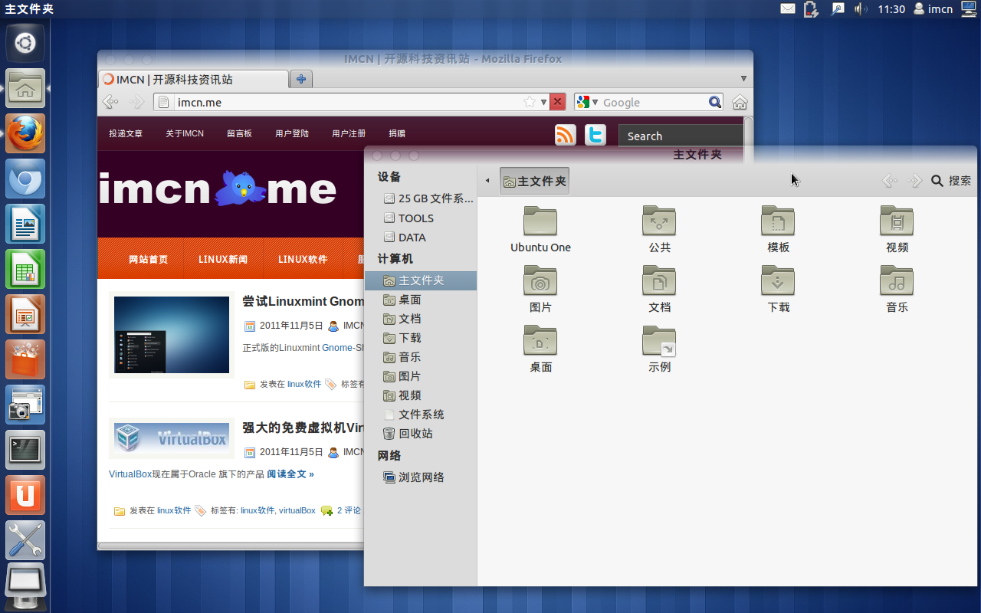Image resolution: width=981 pixels, height=613 pixels.
Task: Open Firefox list all tabs dropdown
Action: point(743,79)
